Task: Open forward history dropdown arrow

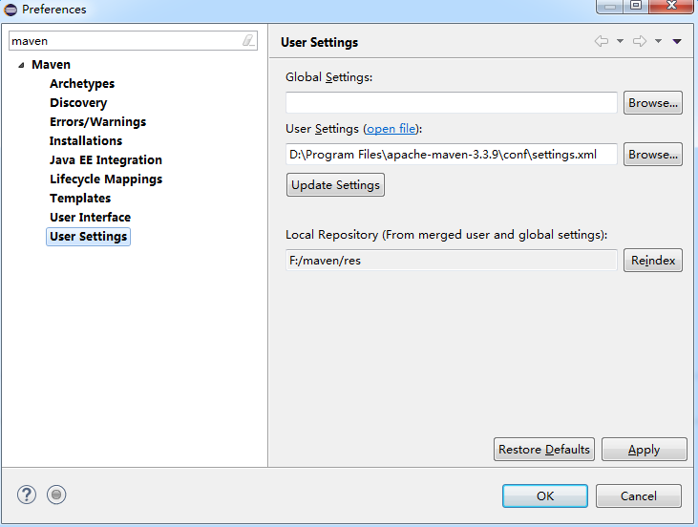Action: click(659, 41)
